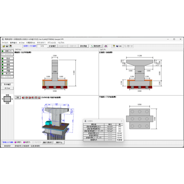Click the book icon next to help

[117, 46]
